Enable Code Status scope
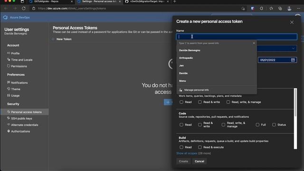304x171 pixels. point(274,124)
